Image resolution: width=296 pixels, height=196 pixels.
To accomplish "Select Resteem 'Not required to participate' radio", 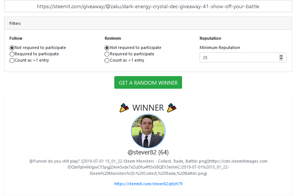I will pyautogui.click(x=107, y=48).
